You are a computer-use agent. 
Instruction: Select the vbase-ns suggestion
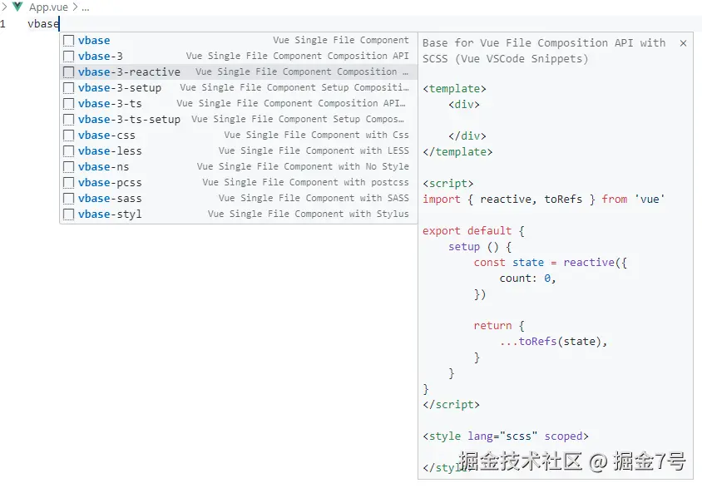click(239, 167)
